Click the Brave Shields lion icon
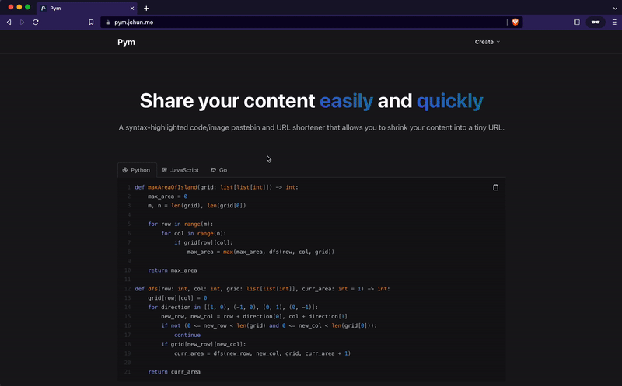Screen dimensions: 622x386 (515, 23)
